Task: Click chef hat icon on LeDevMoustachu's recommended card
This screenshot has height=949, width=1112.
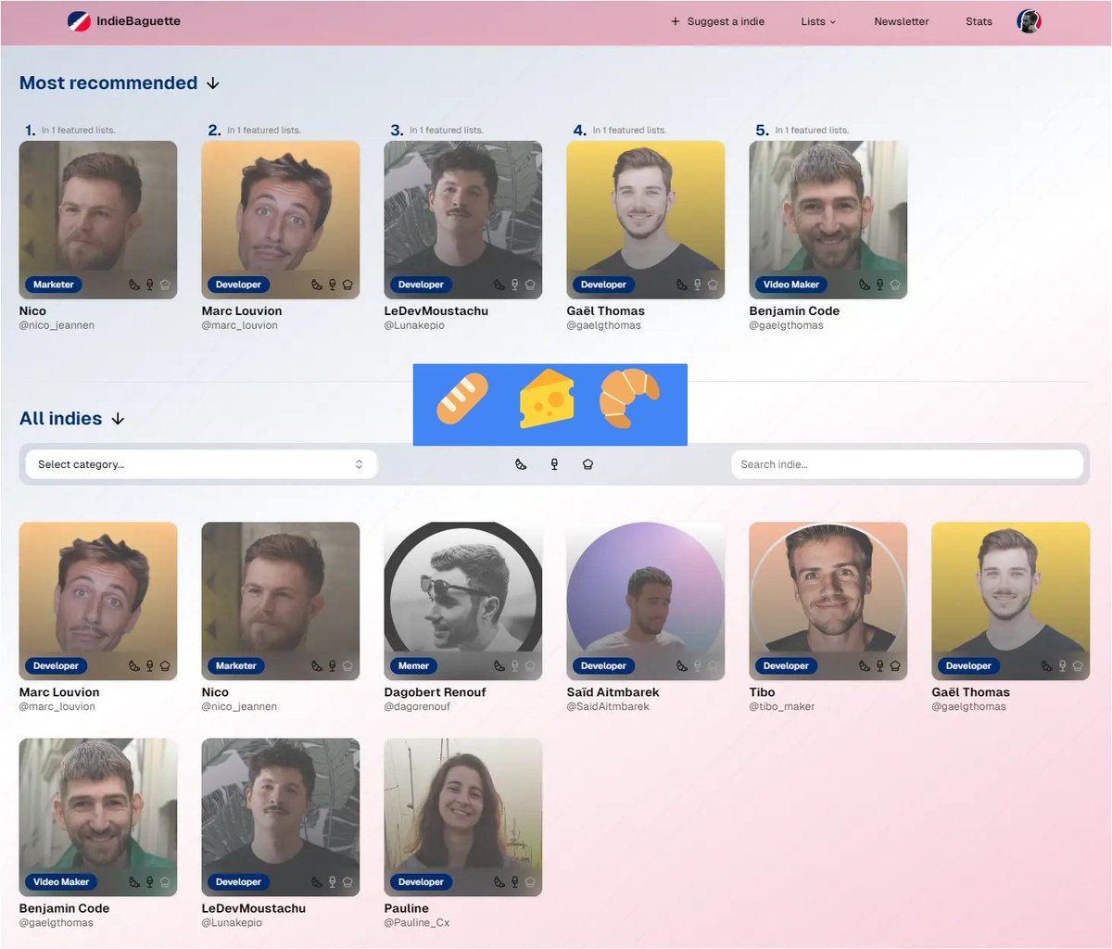Action: click(530, 285)
